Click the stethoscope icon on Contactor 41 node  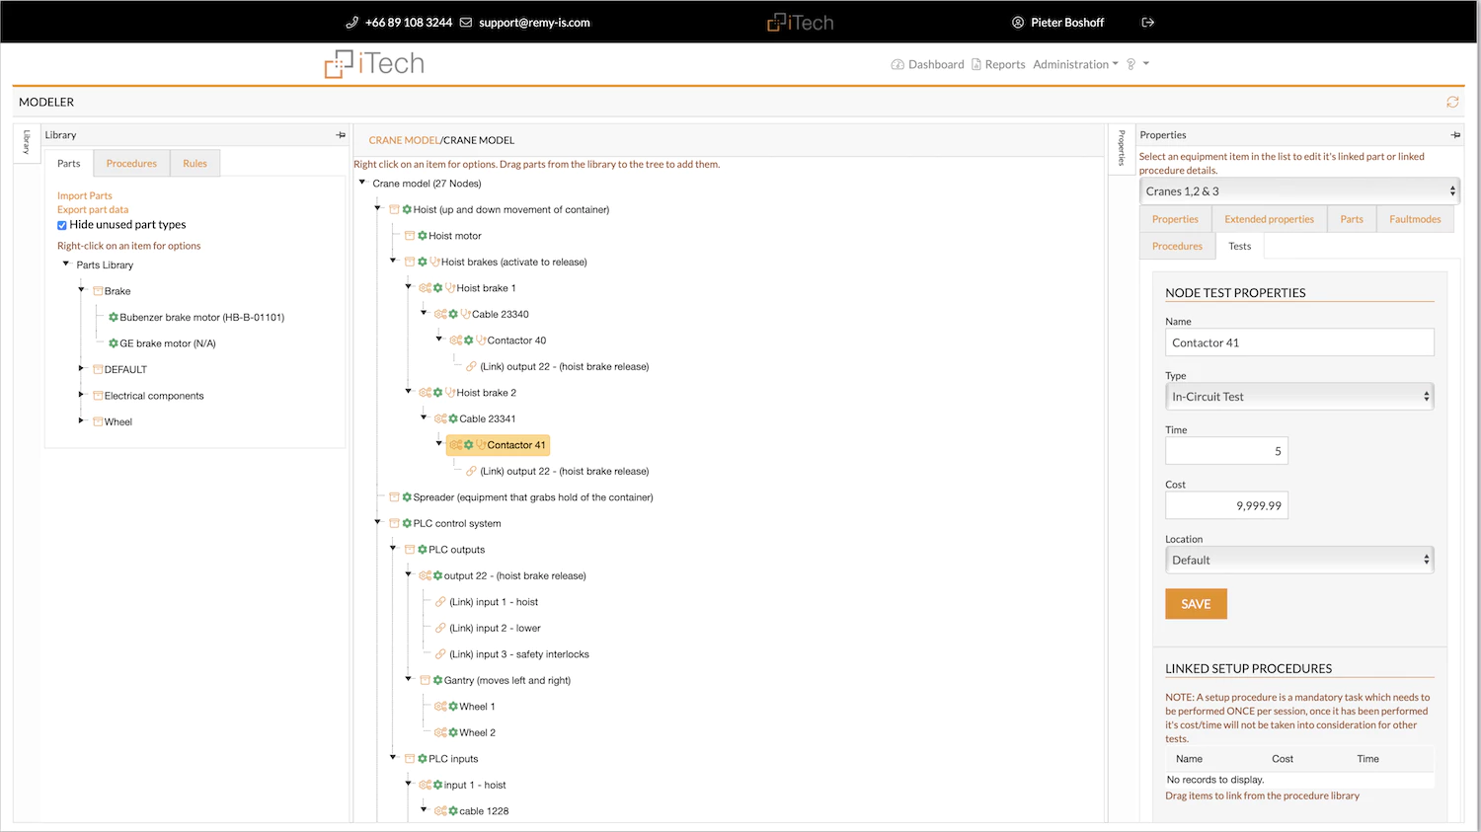481,445
